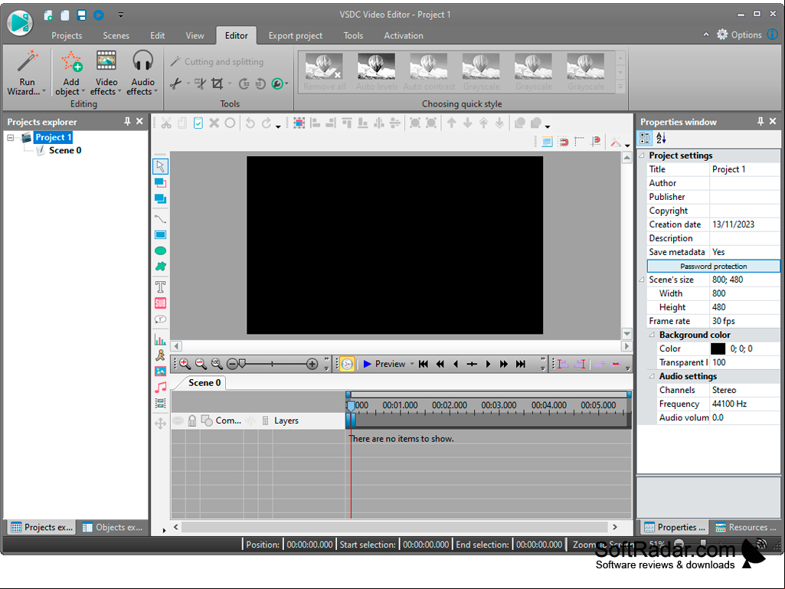Pin the Properties window panel
The image size is (785, 589).
click(760, 121)
